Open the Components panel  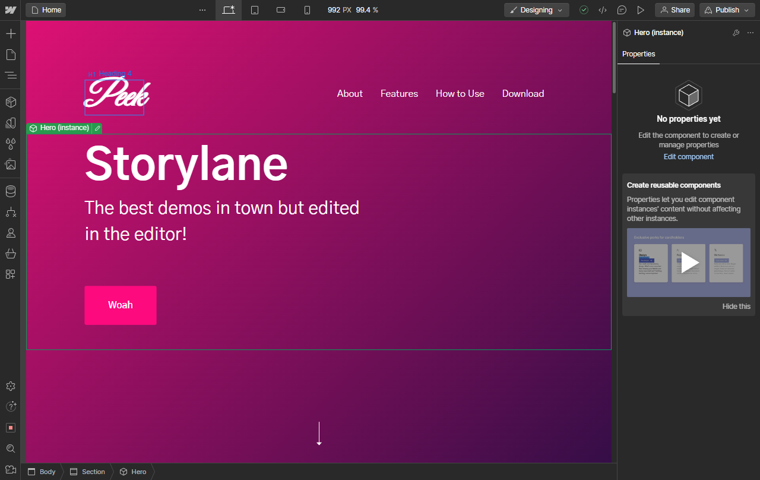coord(10,102)
